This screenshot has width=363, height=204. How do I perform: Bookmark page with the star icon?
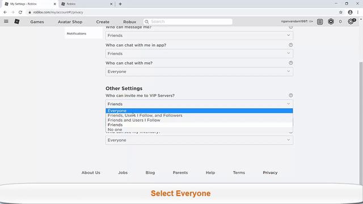tap(341, 12)
